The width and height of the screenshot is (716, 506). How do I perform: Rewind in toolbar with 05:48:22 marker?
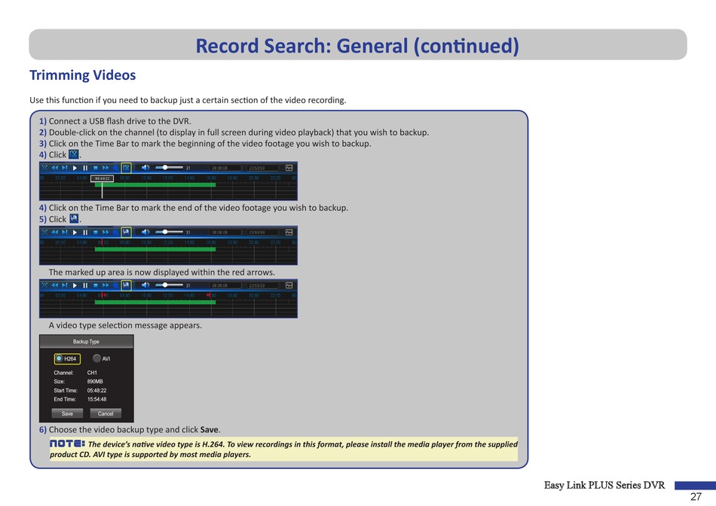point(55,168)
